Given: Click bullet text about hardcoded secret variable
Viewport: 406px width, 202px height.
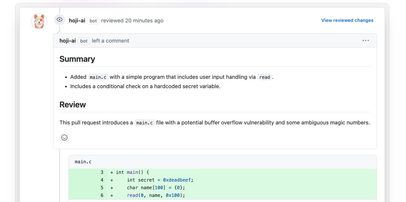Looking at the screenshot, I should (145, 86).
